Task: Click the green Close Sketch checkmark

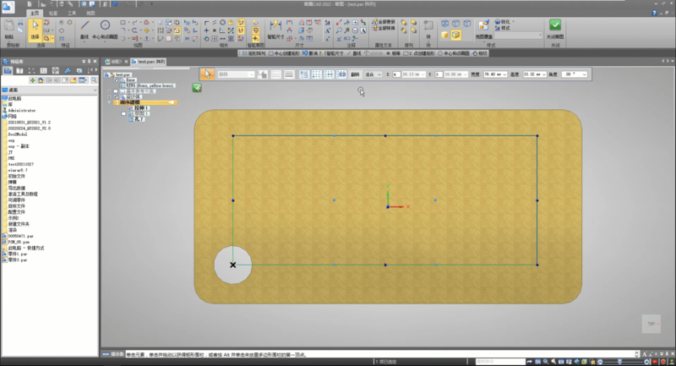Action: (x=555, y=26)
